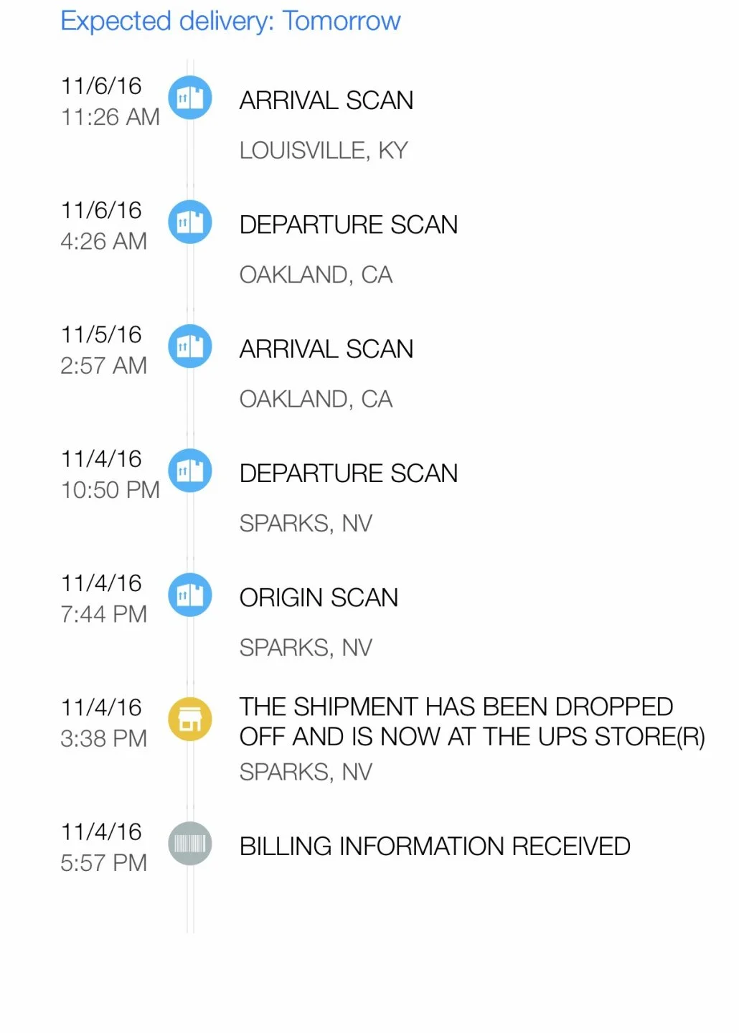Click the gray billing barcode icon
This screenshot has width=739, height=1033.
pos(190,844)
